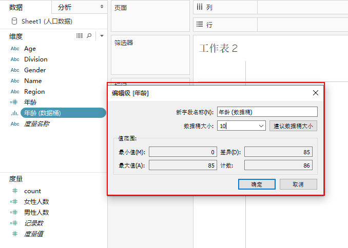The height and width of the screenshot is (248, 348).
Task: Click the calculated icon beside 女性人数
Action: coord(14,201)
